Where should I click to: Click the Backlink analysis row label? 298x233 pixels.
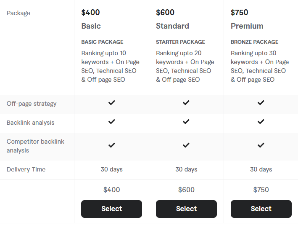30,123
